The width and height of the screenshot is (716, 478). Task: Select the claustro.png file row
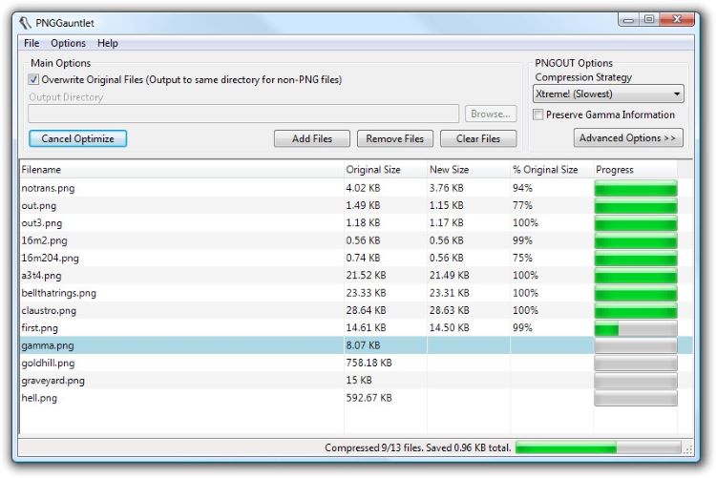pyautogui.click(x=356, y=310)
